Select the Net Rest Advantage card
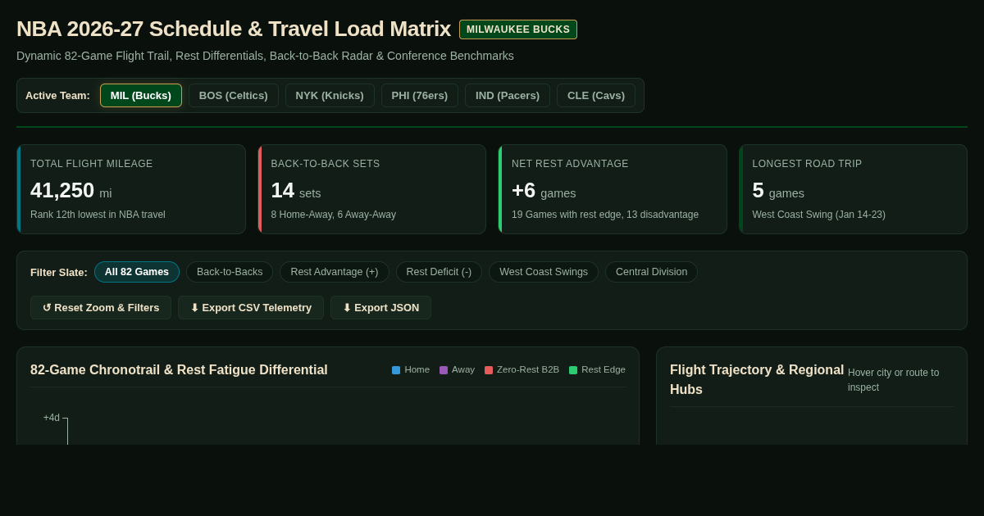 tap(613, 189)
